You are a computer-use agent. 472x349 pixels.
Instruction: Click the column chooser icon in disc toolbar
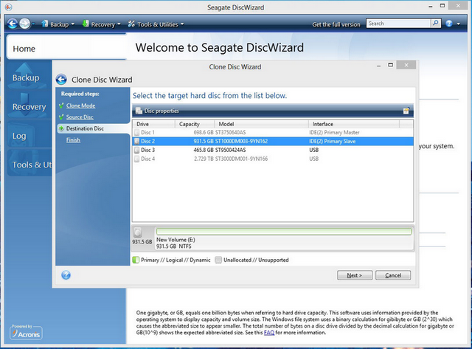(x=406, y=111)
